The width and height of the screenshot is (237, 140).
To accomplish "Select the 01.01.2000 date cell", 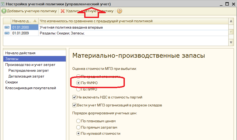I will pyautogui.click(x=25, y=27).
